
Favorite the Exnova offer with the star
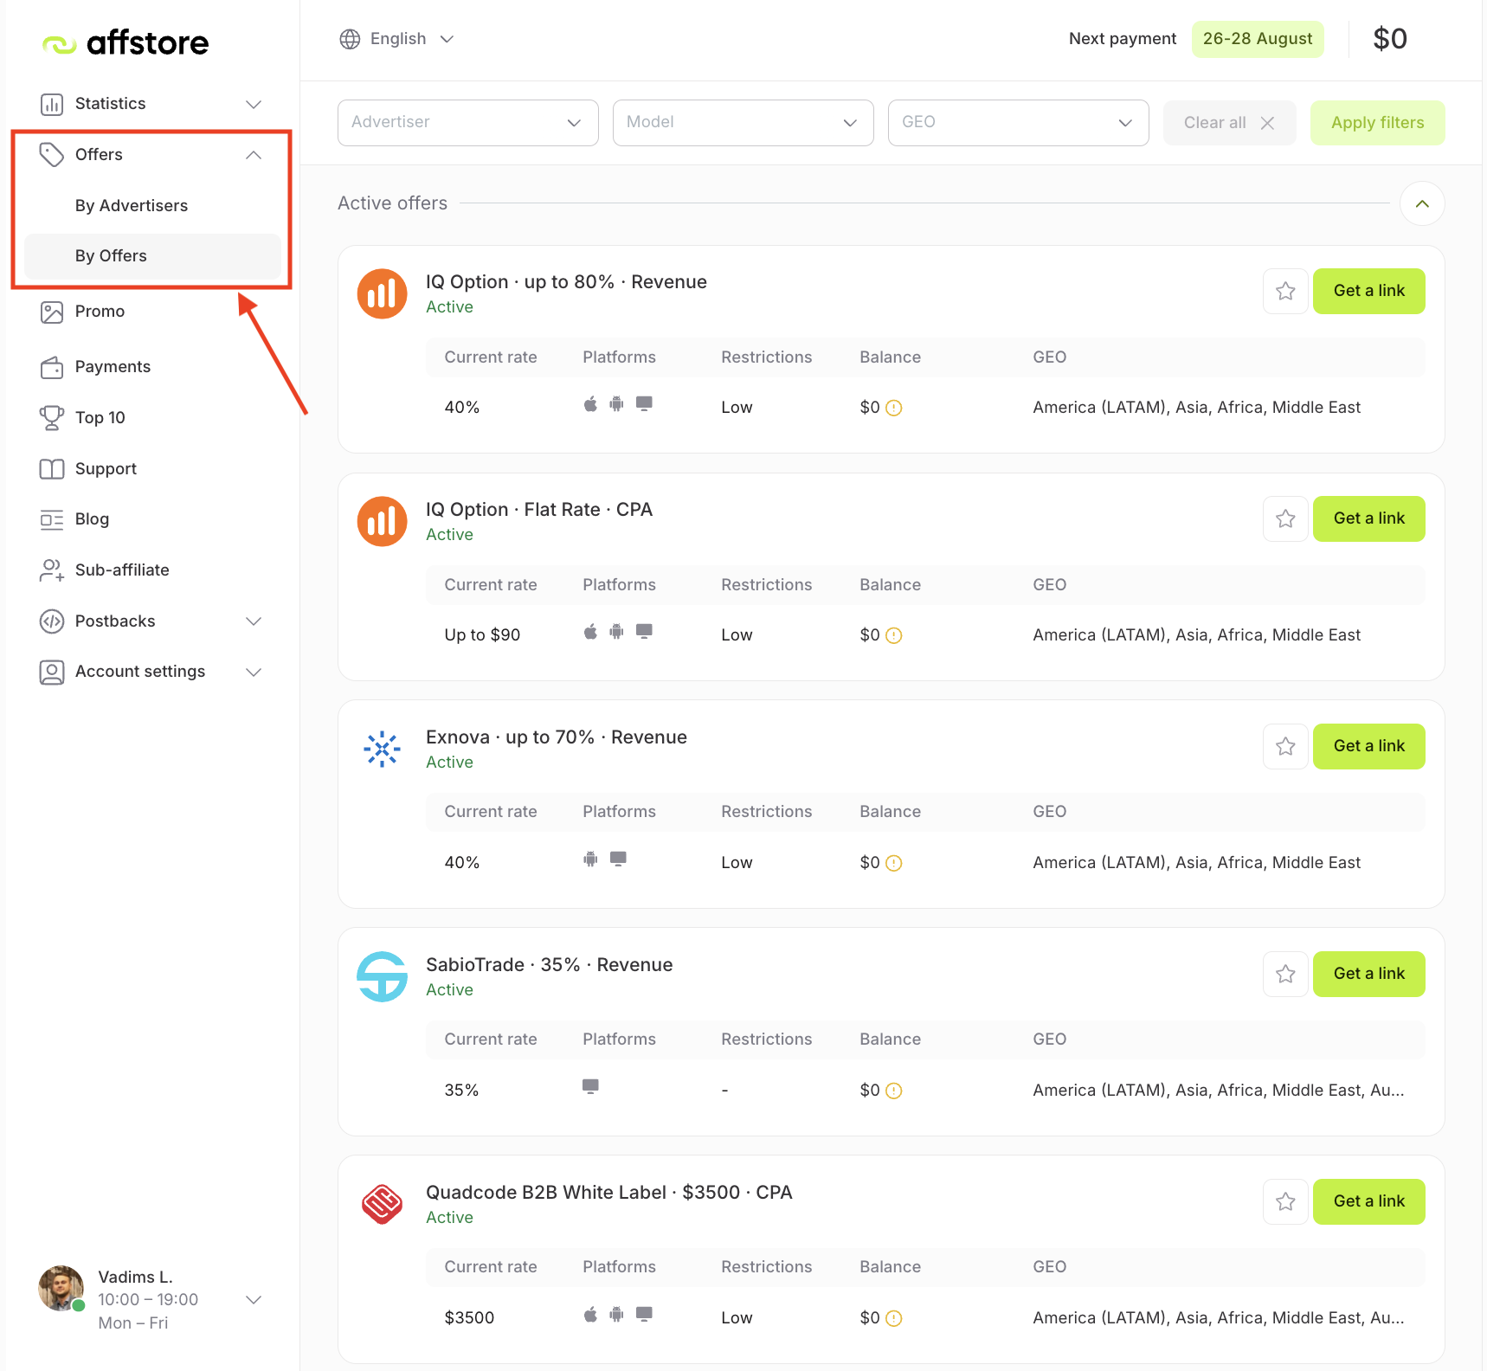[x=1284, y=746]
